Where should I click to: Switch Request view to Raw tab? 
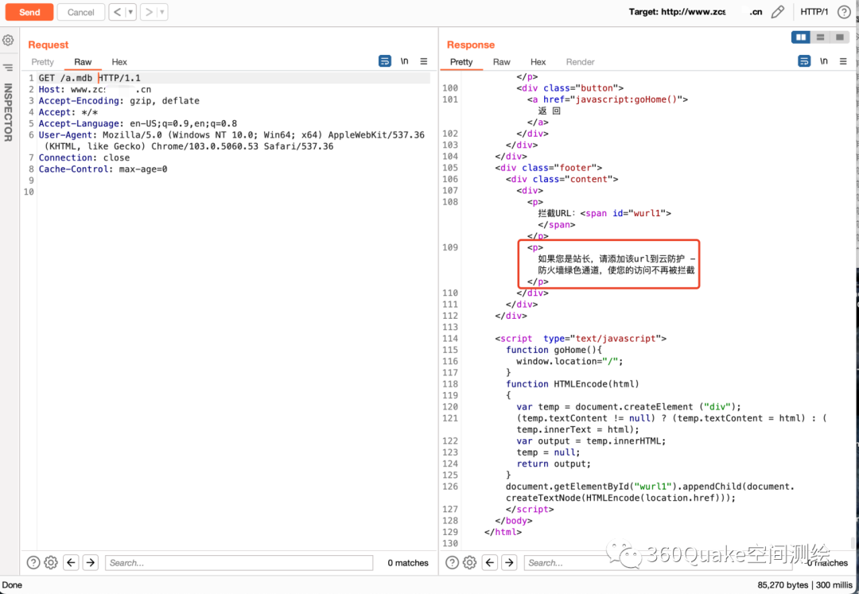coord(83,62)
